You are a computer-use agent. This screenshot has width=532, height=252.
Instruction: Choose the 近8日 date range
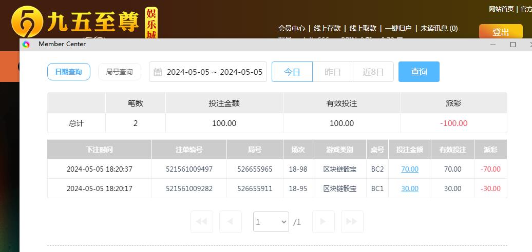pos(373,72)
